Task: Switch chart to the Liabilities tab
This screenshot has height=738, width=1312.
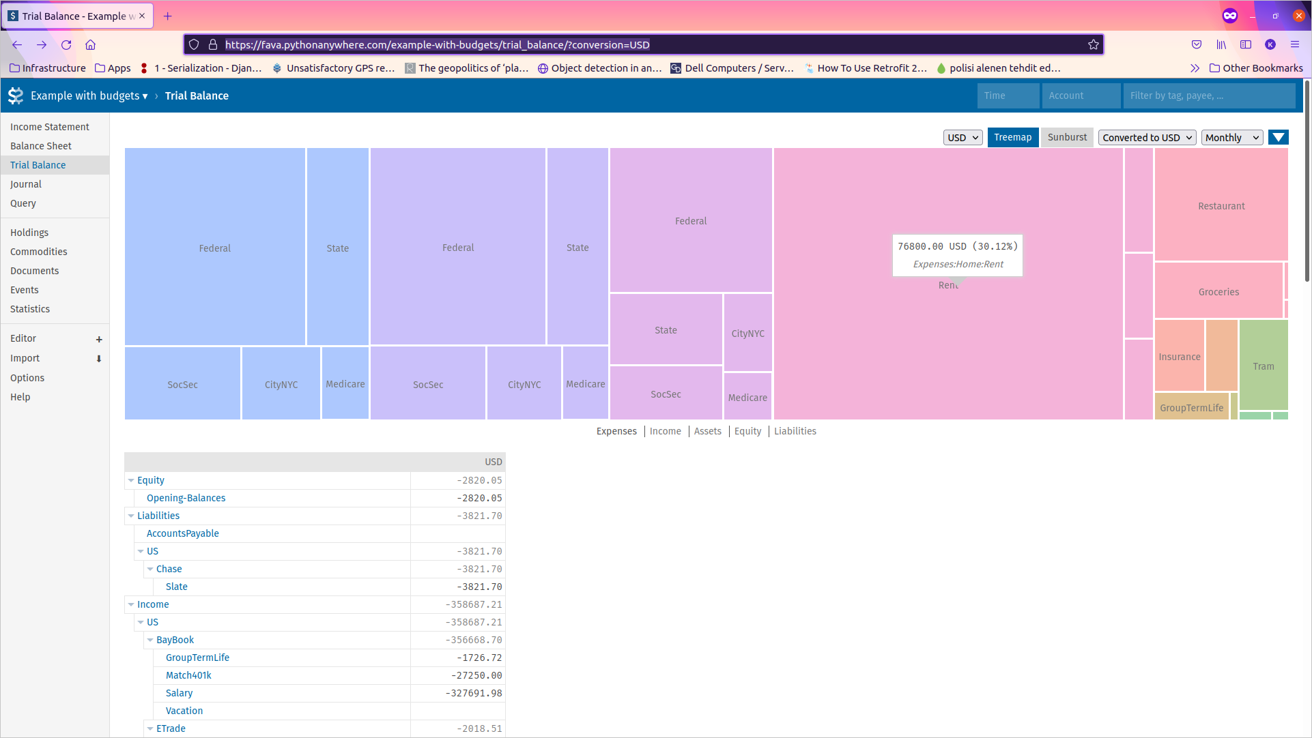Action: [x=795, y=431]
